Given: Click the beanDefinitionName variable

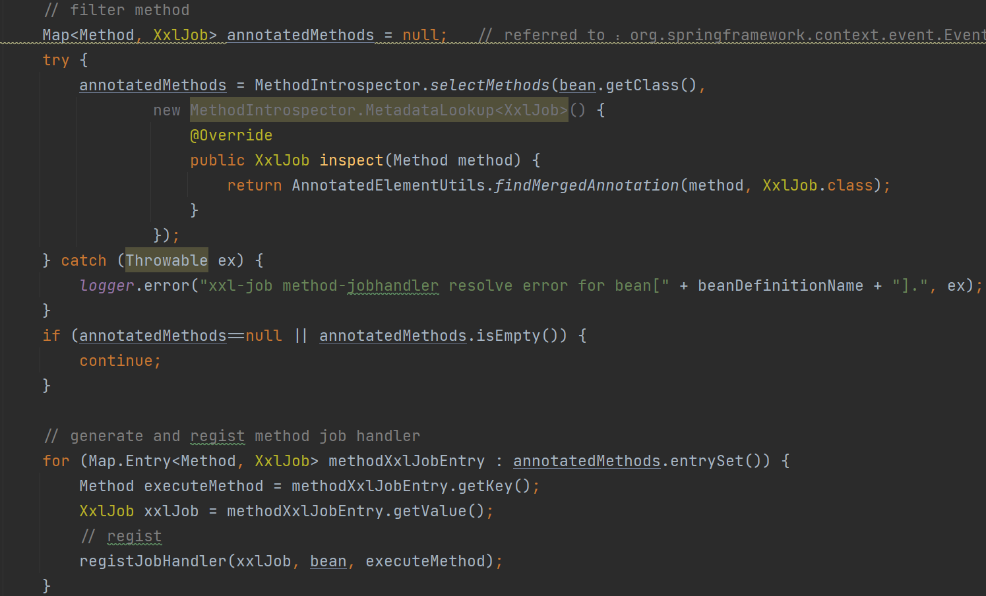Looking at the screenshot, I should point(780,285).
